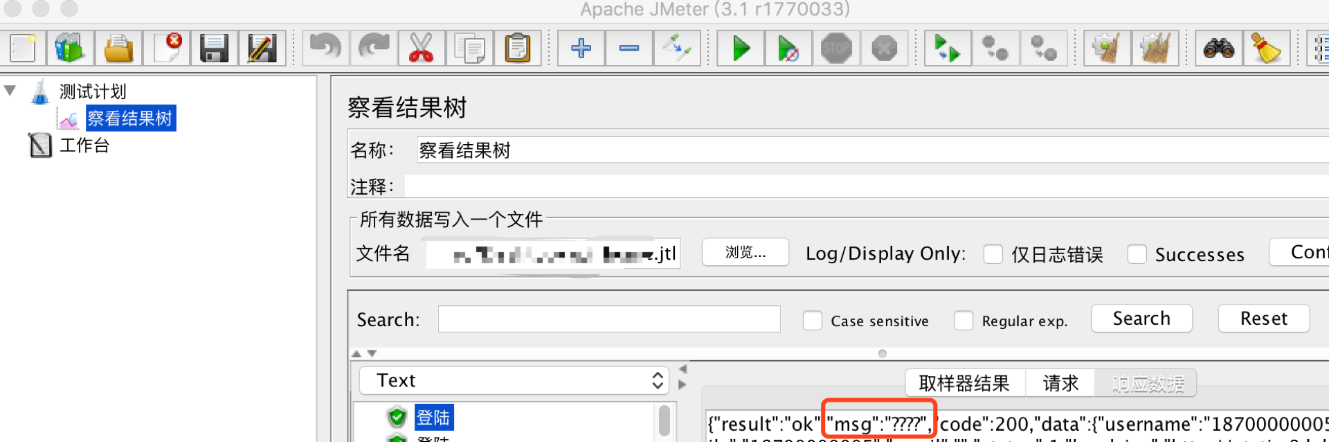This screenshot has width=1329, height=446.
Task: Cut the selected element with the scissors icon
Action: pos(422,48)
